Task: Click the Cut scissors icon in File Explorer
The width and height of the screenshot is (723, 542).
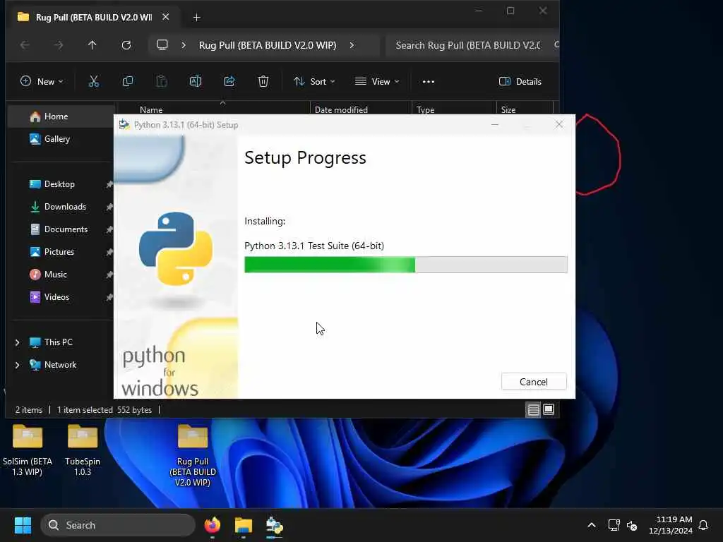Action: 94,82
